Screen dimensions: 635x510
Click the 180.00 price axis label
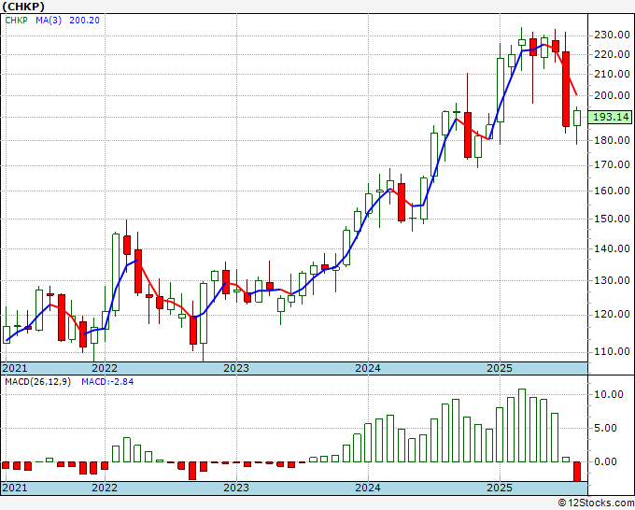point(612,140)
